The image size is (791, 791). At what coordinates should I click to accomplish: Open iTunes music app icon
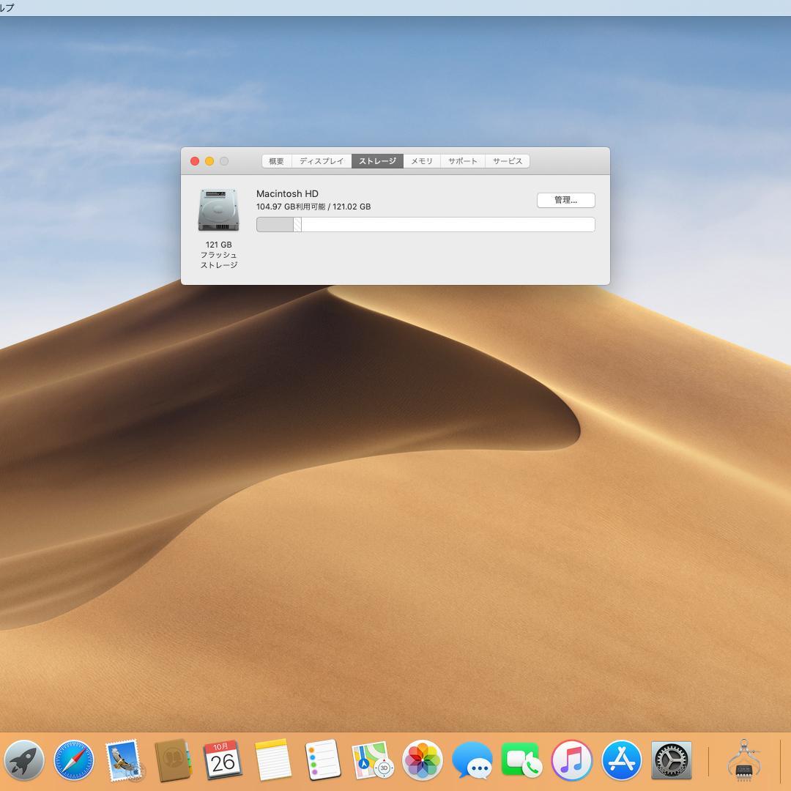click(x=571, y=760)
